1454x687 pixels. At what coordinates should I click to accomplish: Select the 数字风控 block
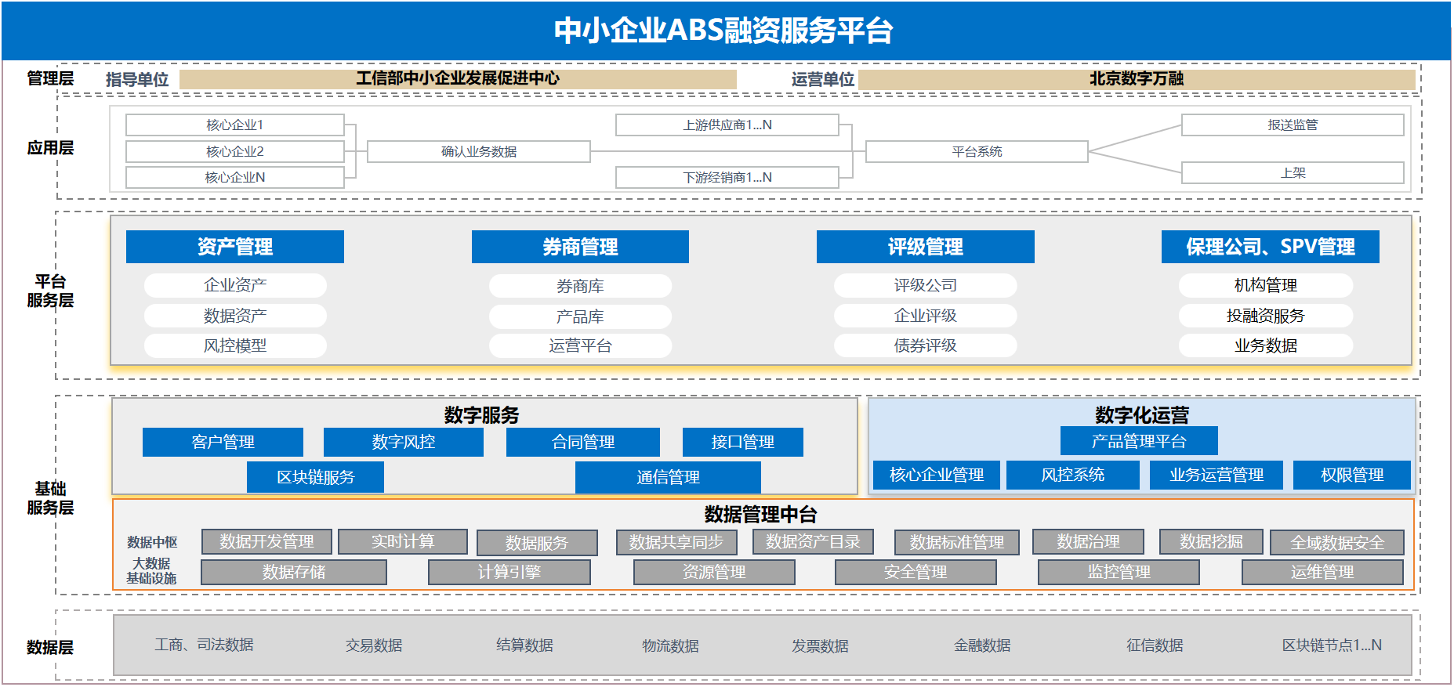[x=404, y=442]
